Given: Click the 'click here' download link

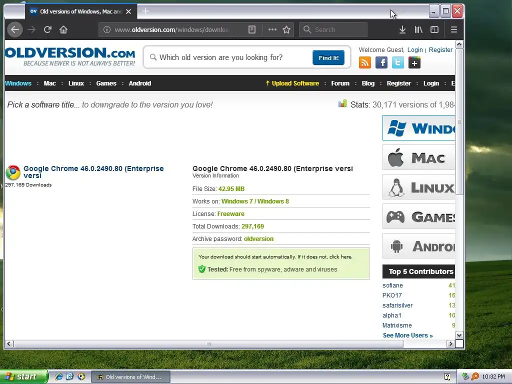Looking at the screenshot, I should (x=340, y=256).
